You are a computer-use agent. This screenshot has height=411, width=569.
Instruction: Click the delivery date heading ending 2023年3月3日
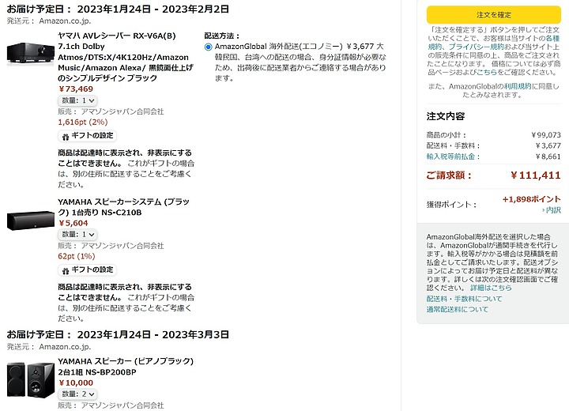(x=118, y=335)
